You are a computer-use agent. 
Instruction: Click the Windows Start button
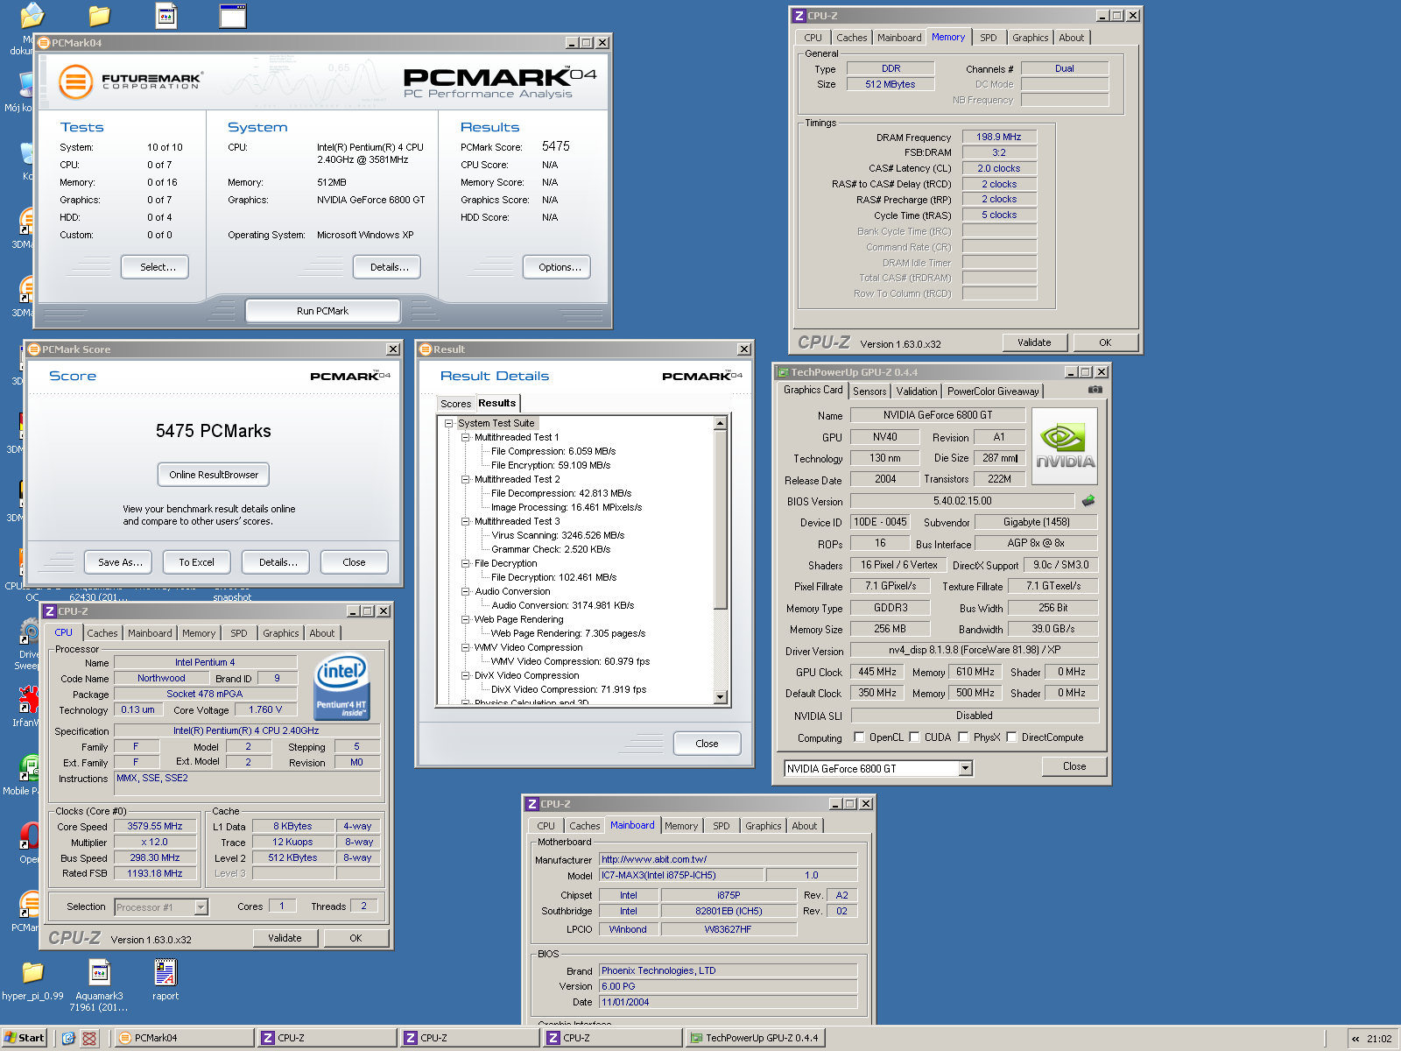25,1038
